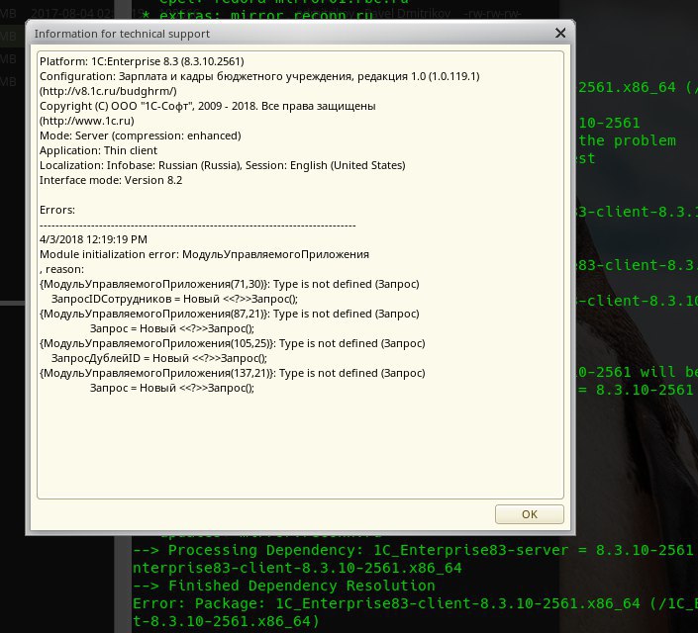Click 'Finished Dependency Resolution' in the terminal
This screenshot has height=633, width=698.
pos(284,586)
